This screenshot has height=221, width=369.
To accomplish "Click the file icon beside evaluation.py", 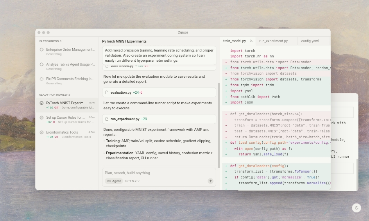I will click(x=107, y=93).
